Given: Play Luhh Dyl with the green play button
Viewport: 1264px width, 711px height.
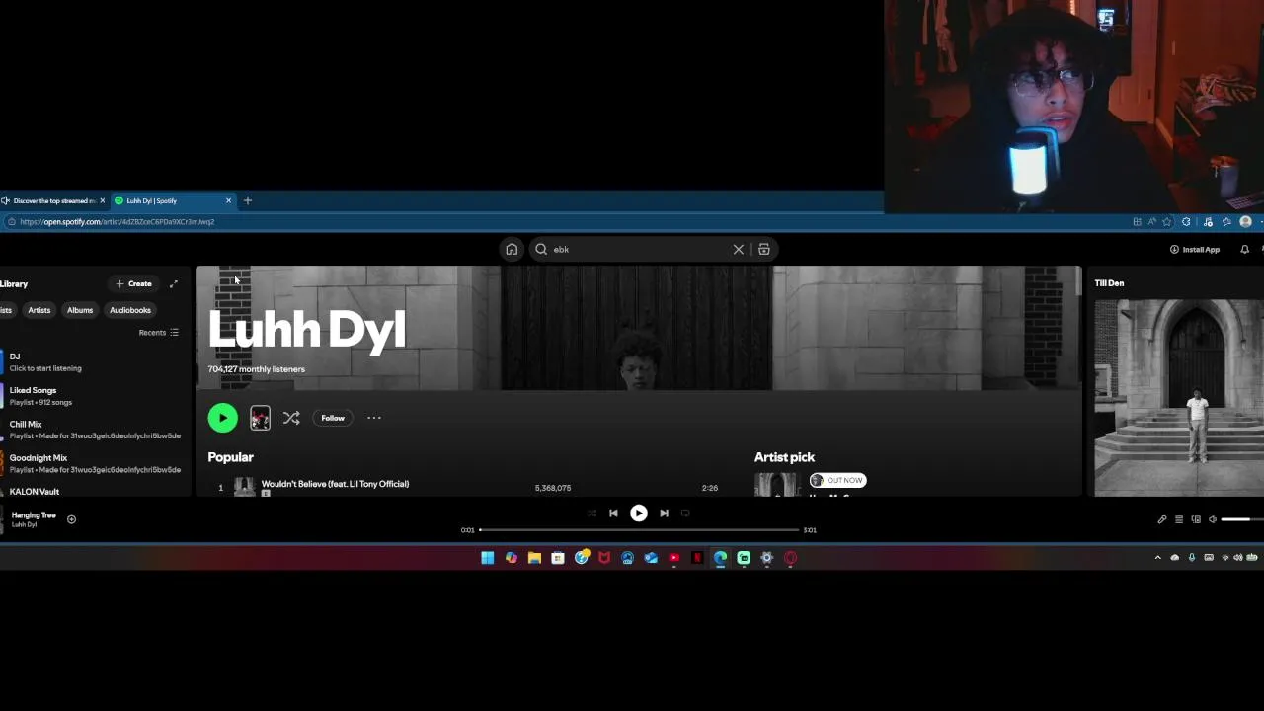Looking at the screenshot, I should click(223, 418).
